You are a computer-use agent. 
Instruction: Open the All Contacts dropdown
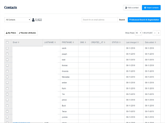tap(17, 20)
